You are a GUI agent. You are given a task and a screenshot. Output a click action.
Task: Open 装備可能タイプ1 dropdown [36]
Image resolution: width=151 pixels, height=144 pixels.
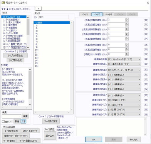(x=124, y=100)
